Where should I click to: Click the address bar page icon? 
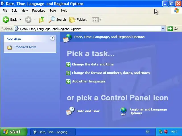pyautogui.click(x=17, y=29)
